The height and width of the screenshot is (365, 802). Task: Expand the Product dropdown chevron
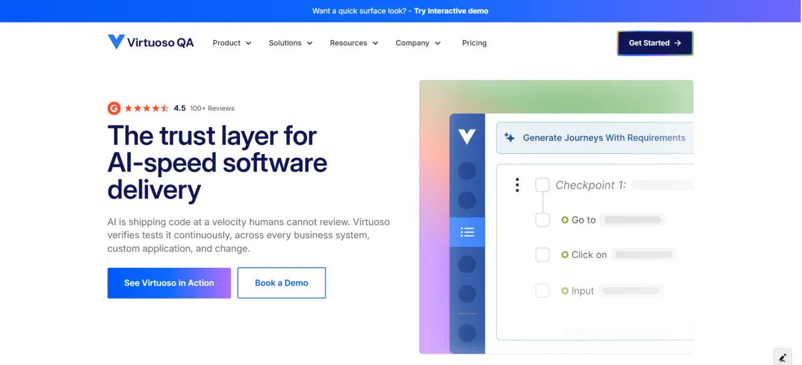[248, 43]
